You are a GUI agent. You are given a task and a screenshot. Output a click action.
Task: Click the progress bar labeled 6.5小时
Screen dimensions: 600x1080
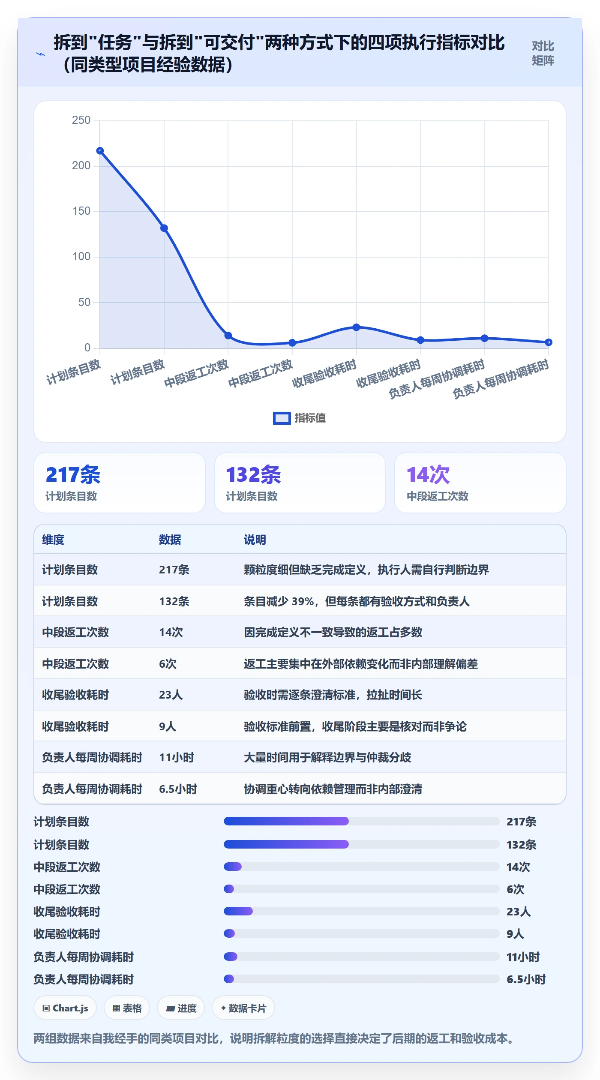(x=362, y=979)
